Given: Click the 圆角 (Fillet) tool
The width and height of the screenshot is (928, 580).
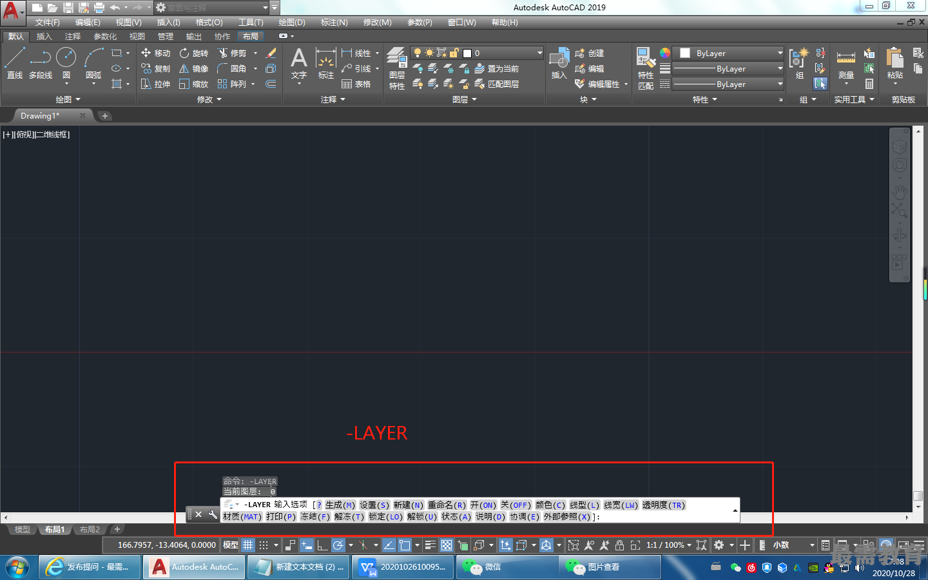Looking at the screenshot, I should pyautogui.click(x=233, y=68).
